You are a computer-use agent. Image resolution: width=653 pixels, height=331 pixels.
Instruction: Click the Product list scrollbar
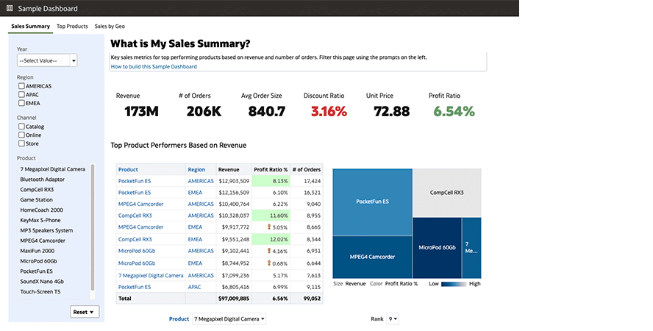(x=93, y=227)
